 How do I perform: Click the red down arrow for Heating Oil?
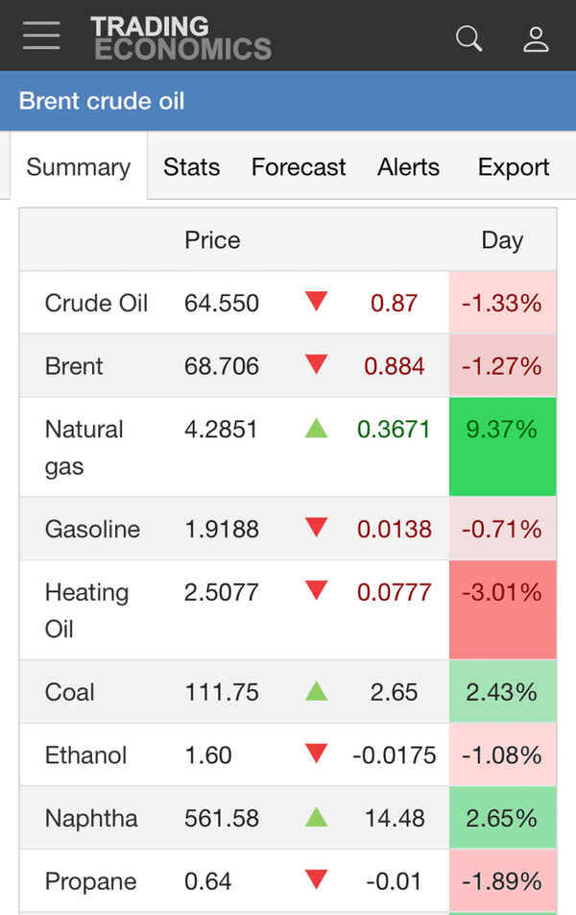click(x=316, y=591)
